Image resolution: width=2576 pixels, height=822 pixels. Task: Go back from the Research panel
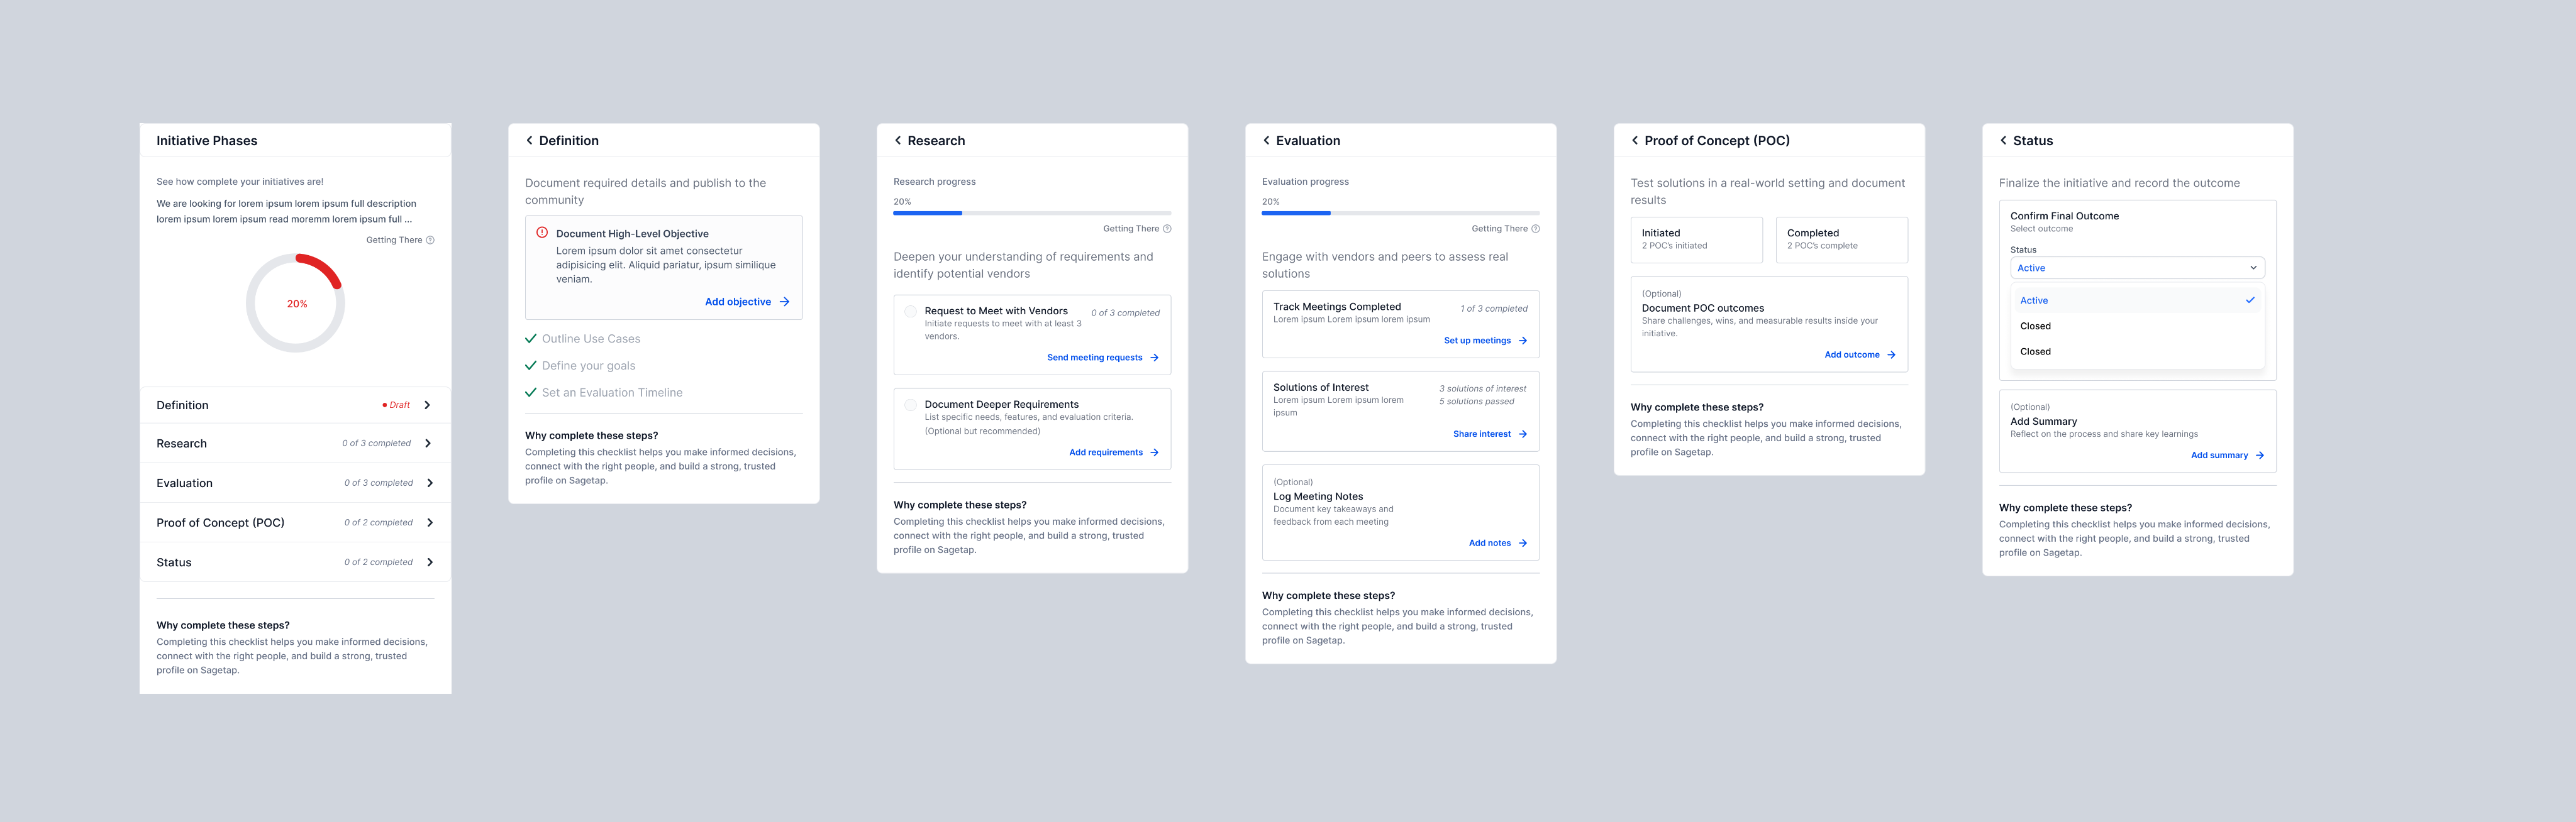click(x=898, y=141)
